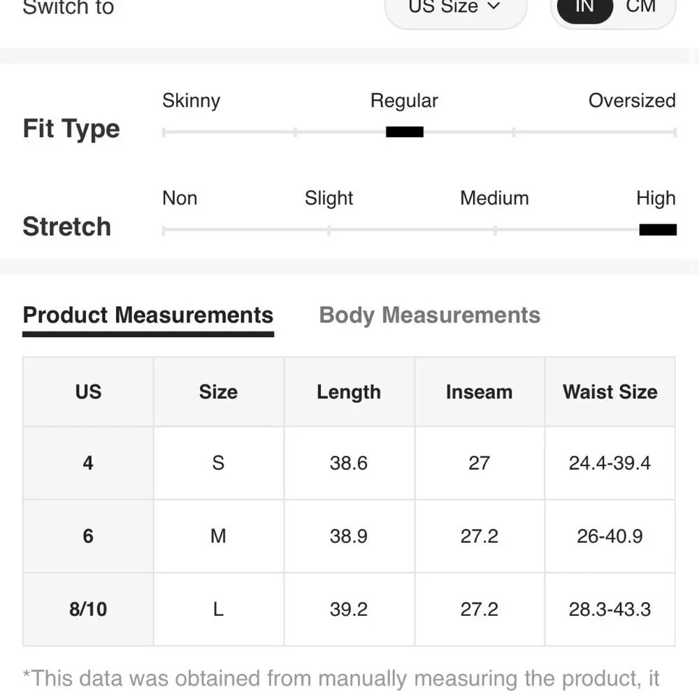
Task: Click the Length column header
Action: 349,392
